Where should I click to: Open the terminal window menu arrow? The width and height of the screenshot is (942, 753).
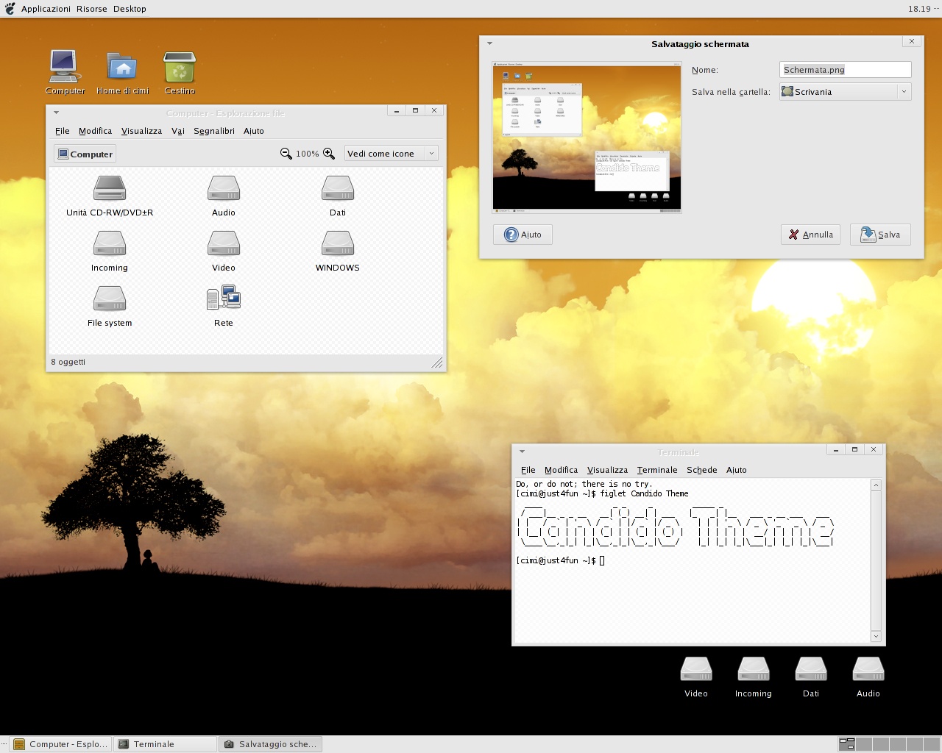click(522, 452)
